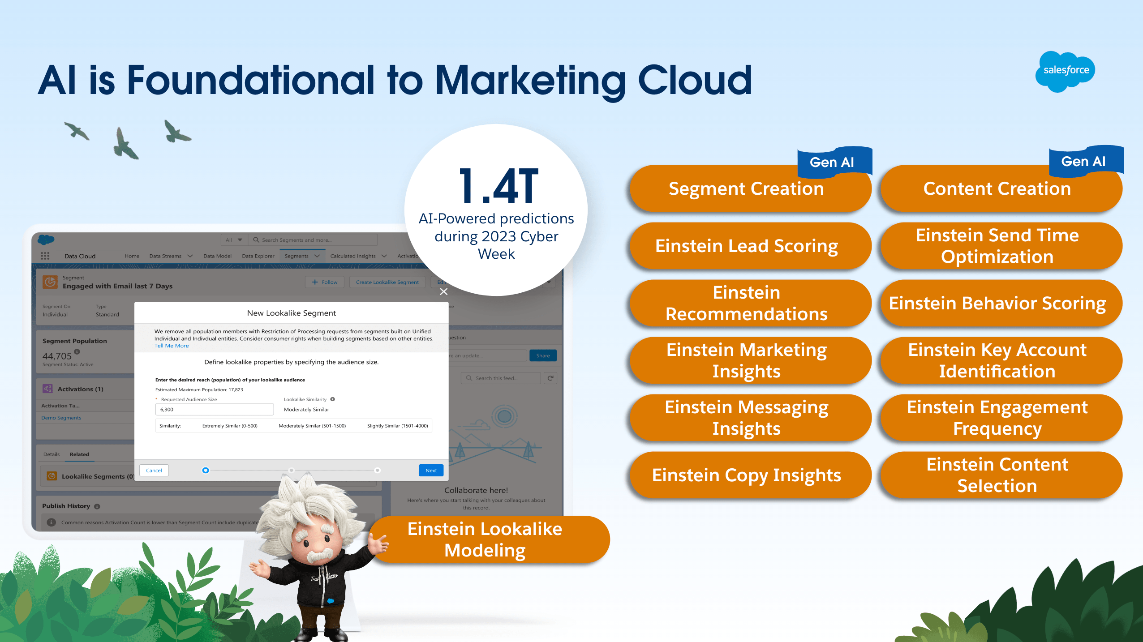Click the refresh feed icon
The image size is (1143, 642).
[x=550, y=378]
